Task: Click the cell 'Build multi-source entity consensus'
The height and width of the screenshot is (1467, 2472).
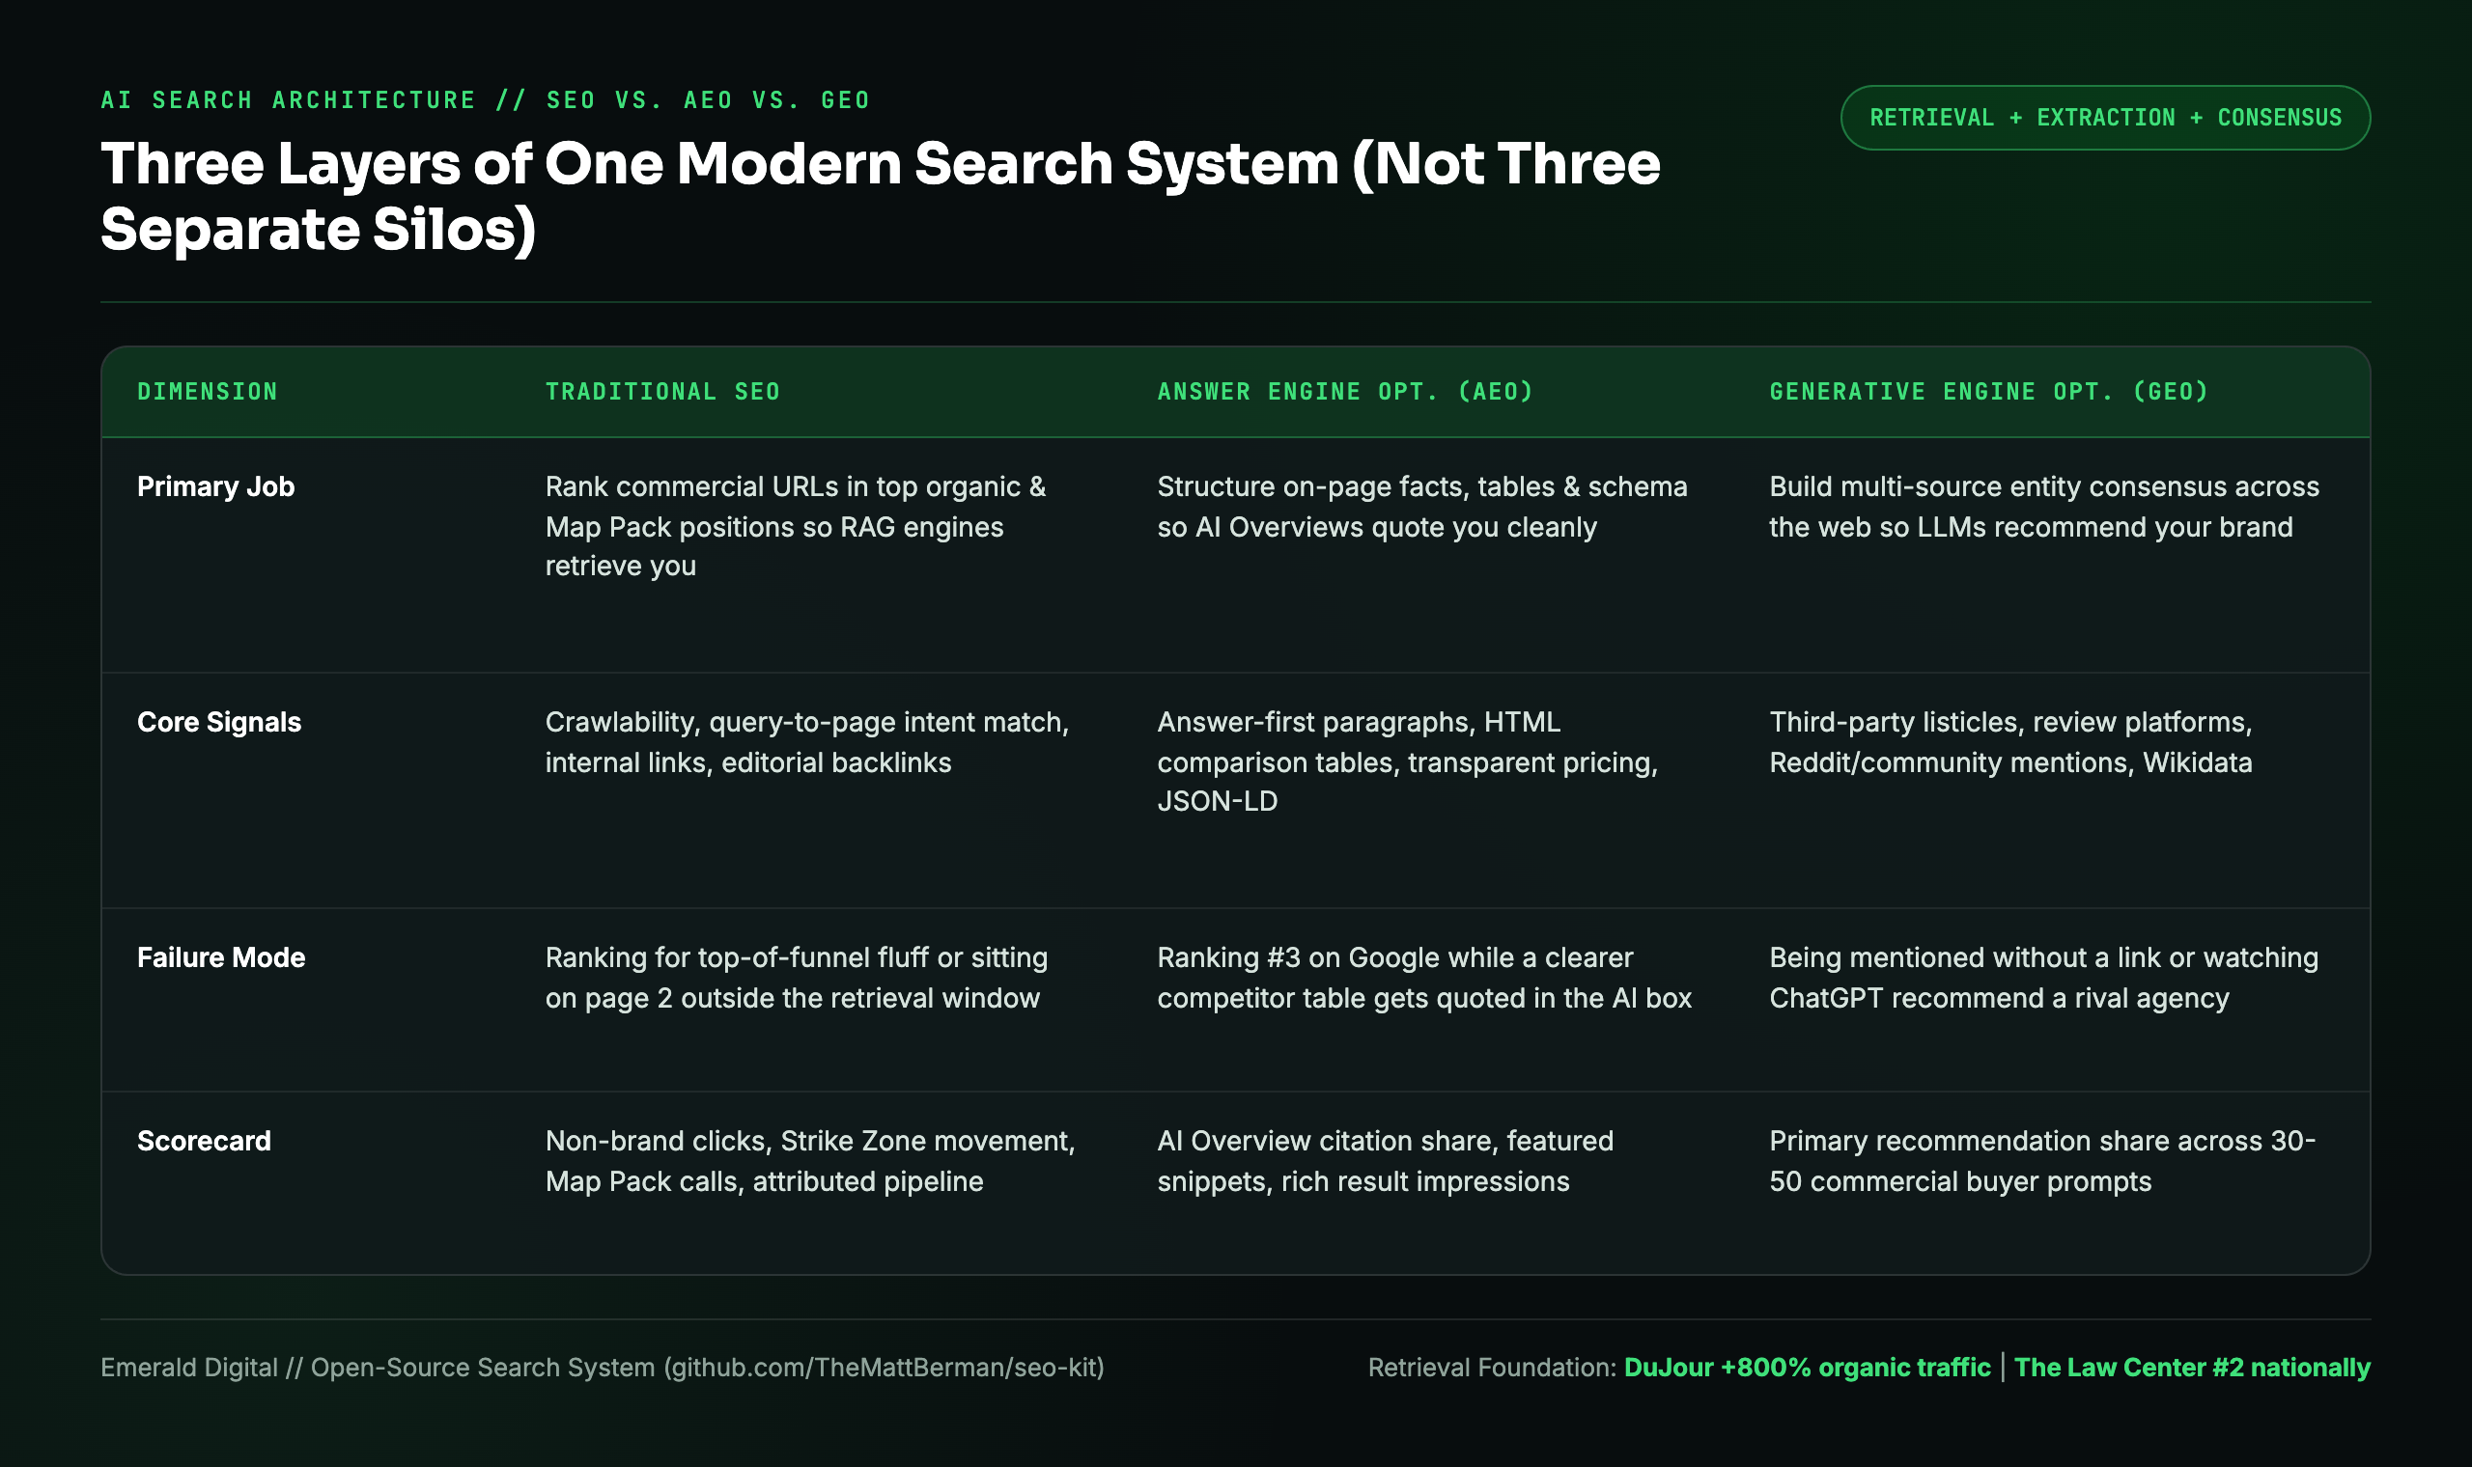Action: pyautogui.click(x=2044, y=506)
